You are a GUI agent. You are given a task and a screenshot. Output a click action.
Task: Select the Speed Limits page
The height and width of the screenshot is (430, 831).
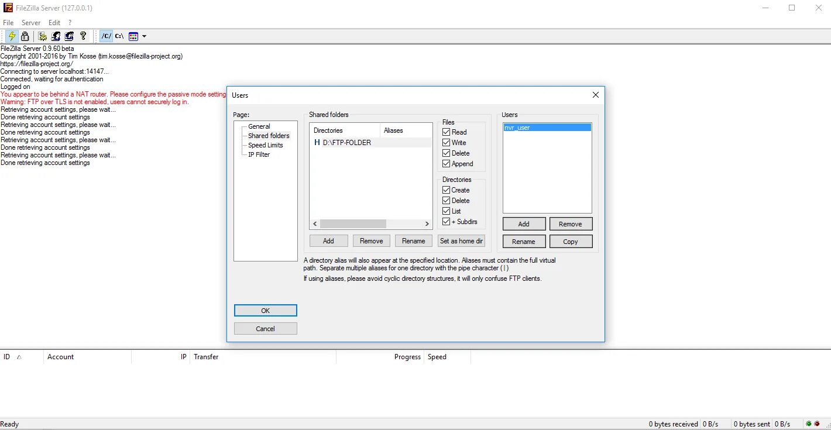coord(266,145)
